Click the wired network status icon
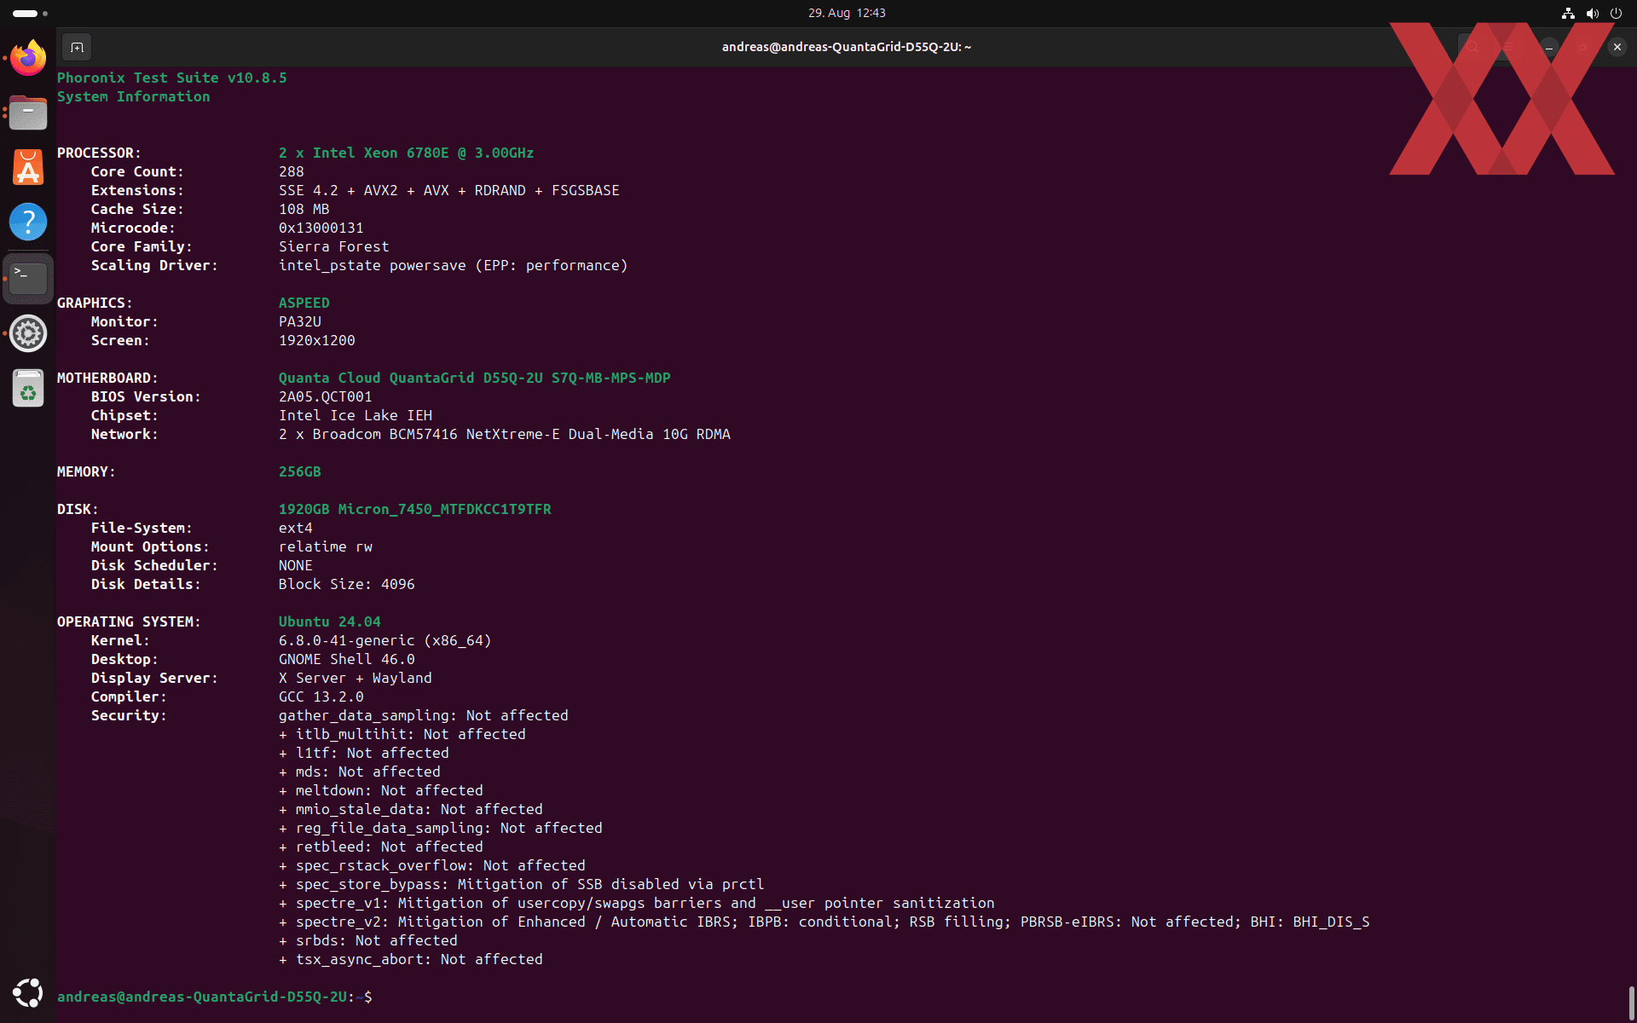Screen dimensions: 1637x1023 coord(1568,13)
